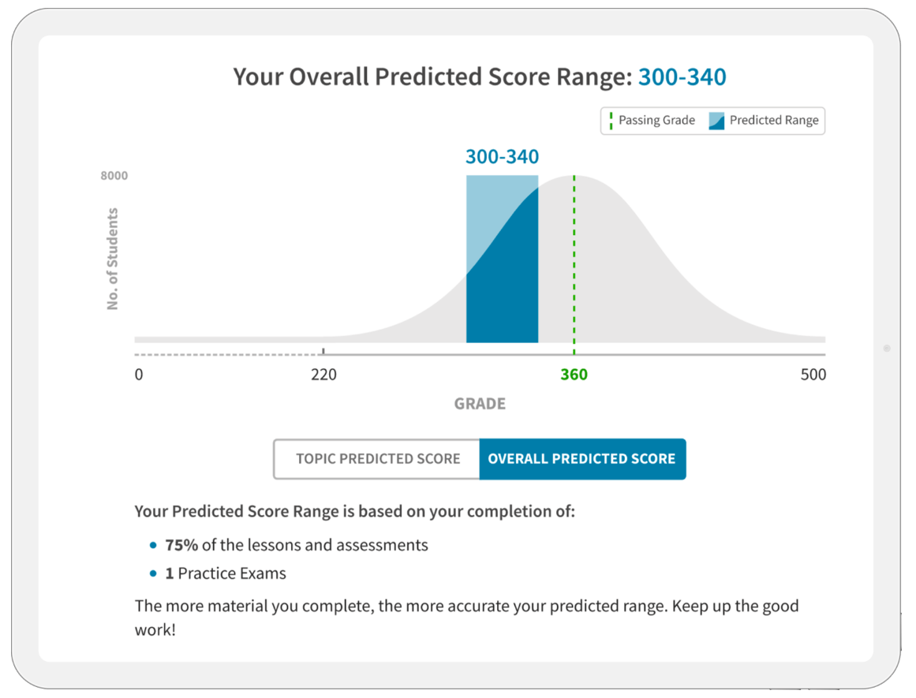Select the Overall Predicted Score tab

[582, 459]
